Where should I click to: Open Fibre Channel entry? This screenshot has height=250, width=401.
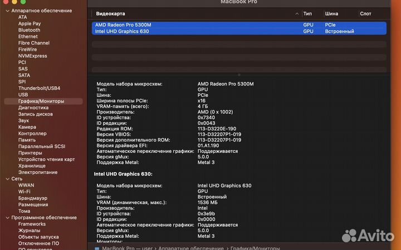tap(34, 43)
